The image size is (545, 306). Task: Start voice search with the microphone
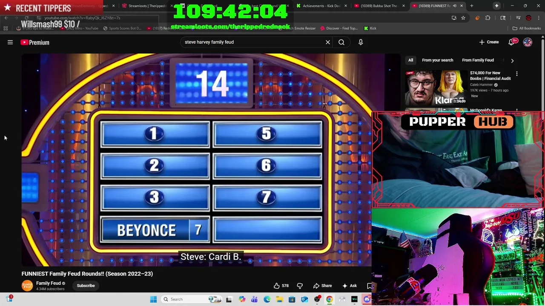point(361,42)
